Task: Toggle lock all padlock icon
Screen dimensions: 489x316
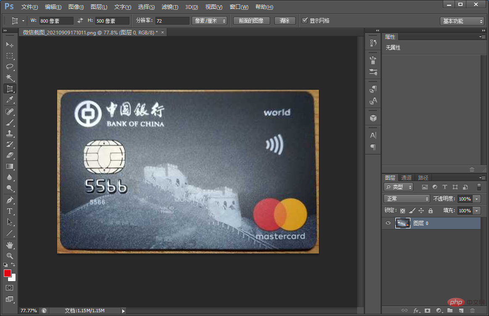Action: point(430,211)
